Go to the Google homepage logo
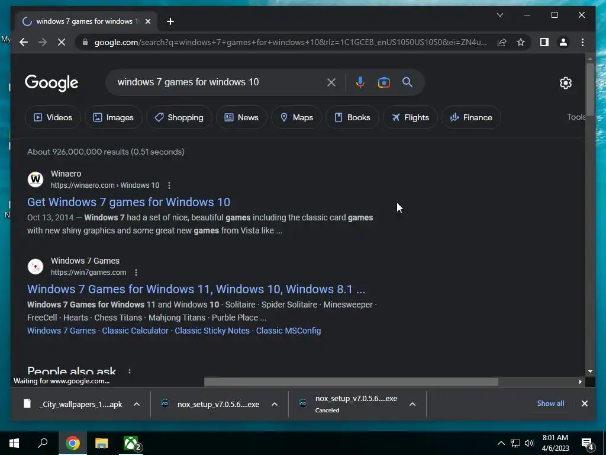 click(x=52, y=83)
